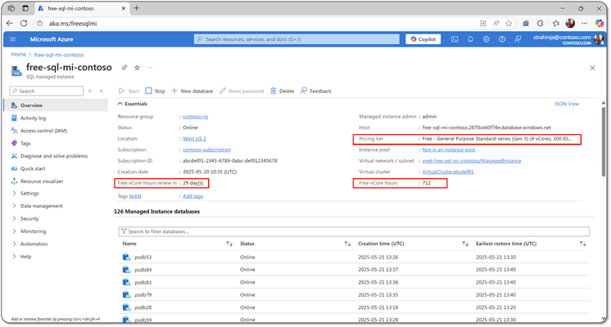
Task: Click Feedback in resource toolbar
Action: tap(315, 91)
